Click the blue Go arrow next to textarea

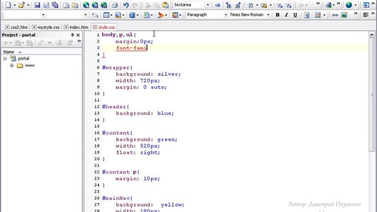tap(217, 5)
